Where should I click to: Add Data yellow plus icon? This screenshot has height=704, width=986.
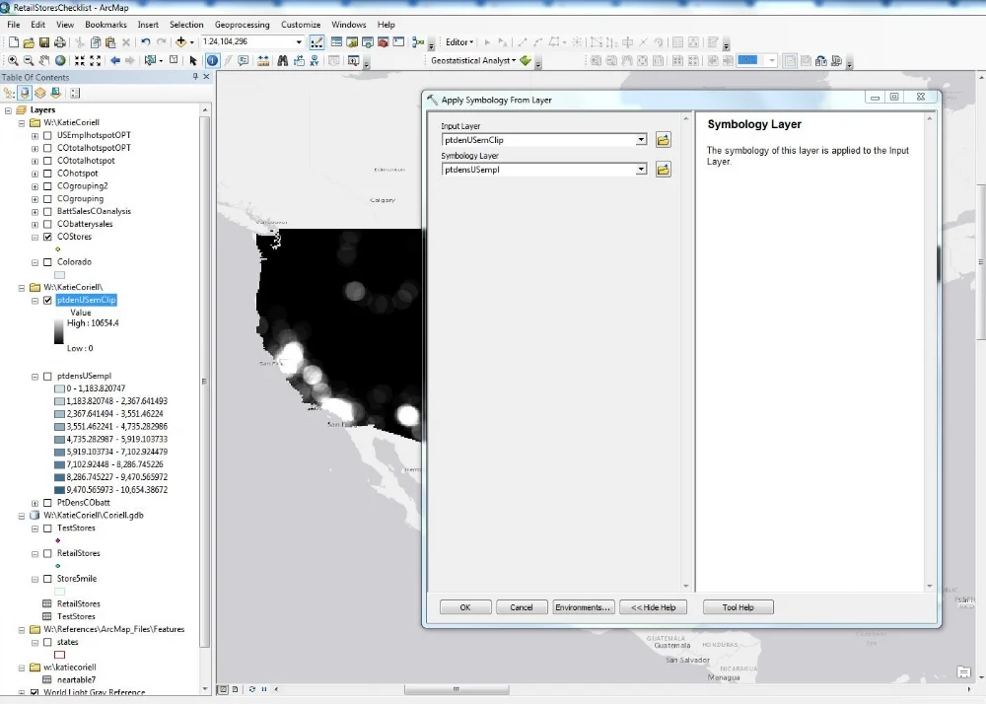[x=181, y=42]
